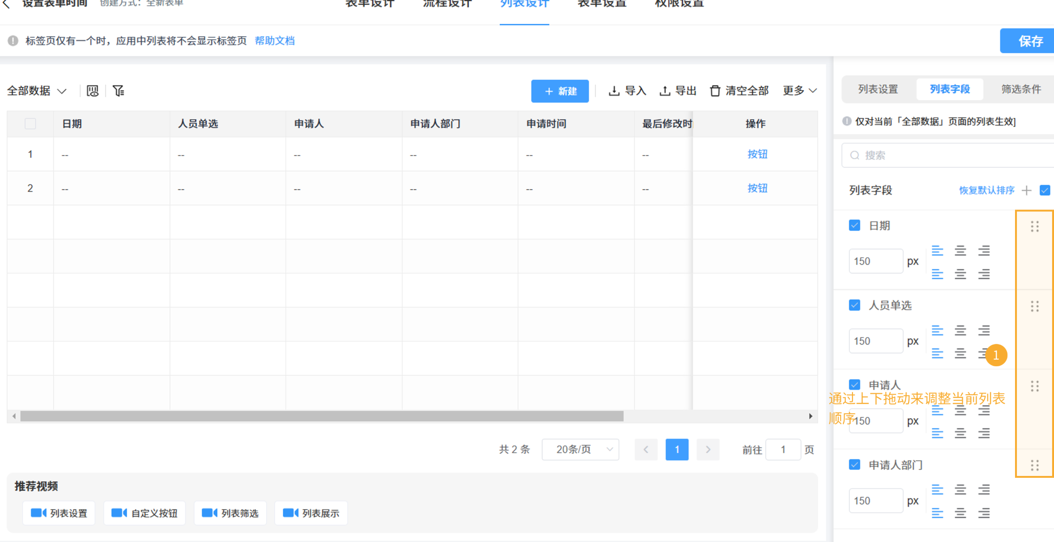Click the 导入 import button

tap(627, 91)
